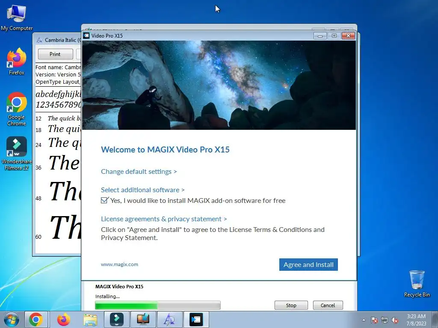
Task: Open the network tray icon
Action: click(x=385, y=320)
